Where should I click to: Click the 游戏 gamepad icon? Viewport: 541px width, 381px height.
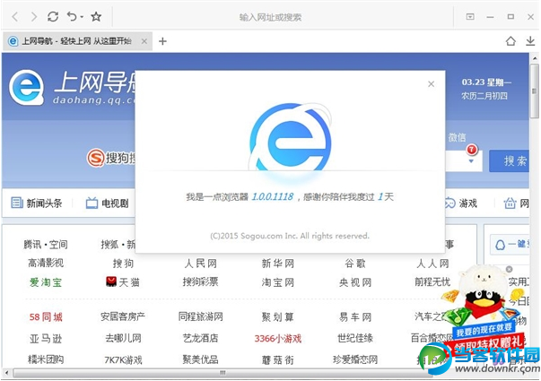click(449, 203)
